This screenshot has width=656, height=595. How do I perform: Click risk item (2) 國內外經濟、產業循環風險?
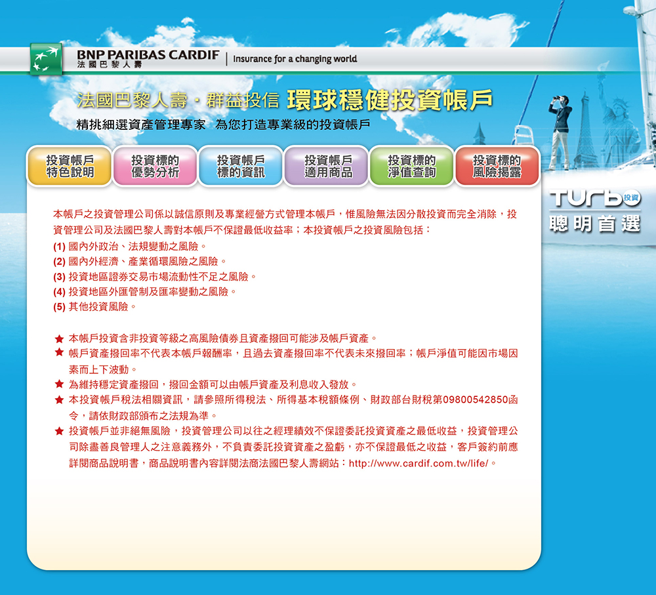click(x=140, y=262)
